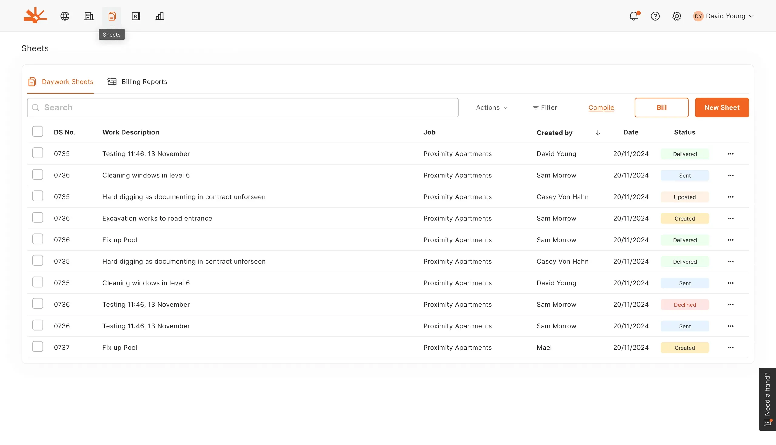
Task: Click the help question mark icon
Action: [655, 16]
